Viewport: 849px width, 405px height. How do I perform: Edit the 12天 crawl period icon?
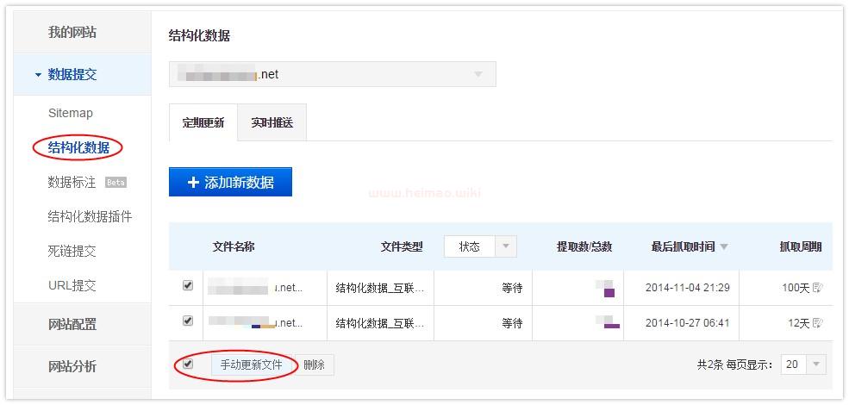click(818, 323)
